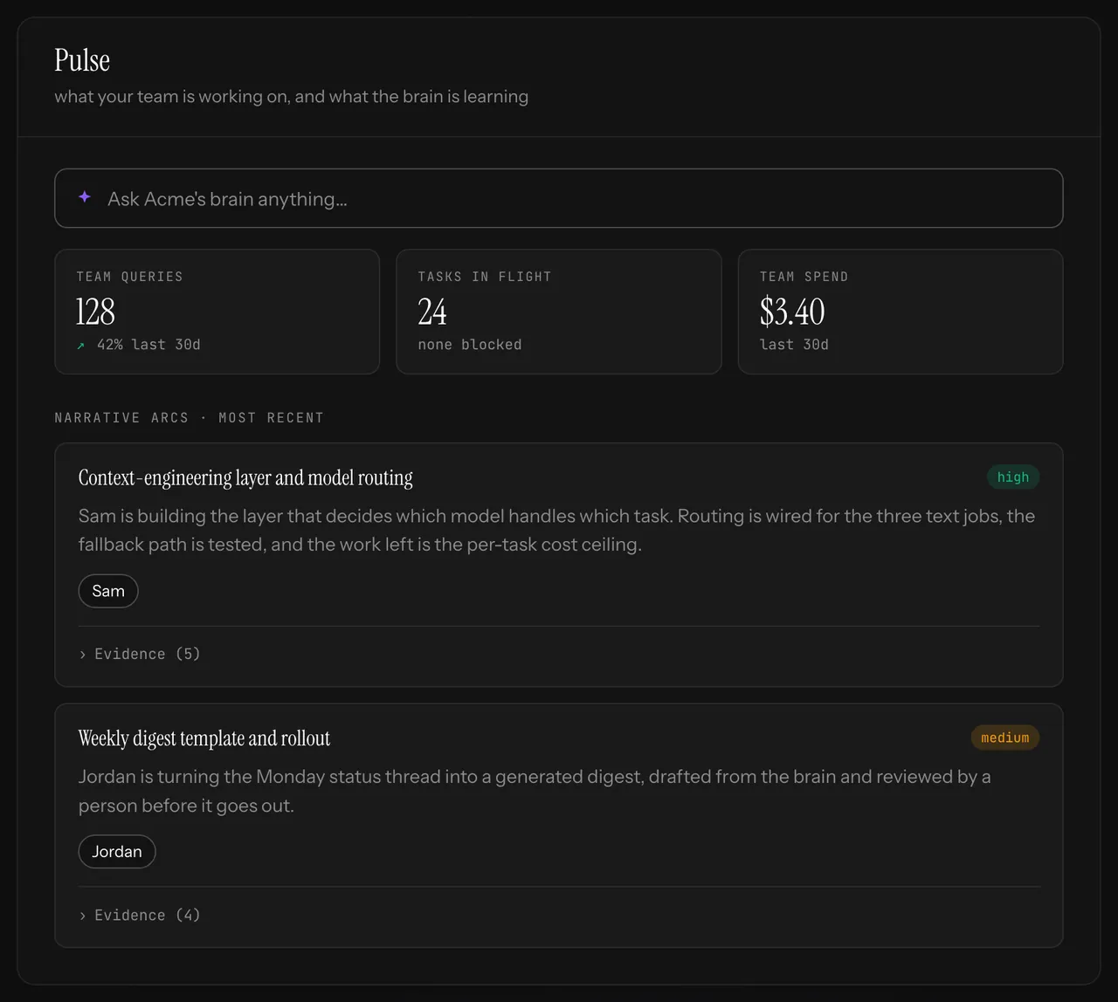Click the description starting 'Jordan is turning the Monday'

[x=535, y=791]
